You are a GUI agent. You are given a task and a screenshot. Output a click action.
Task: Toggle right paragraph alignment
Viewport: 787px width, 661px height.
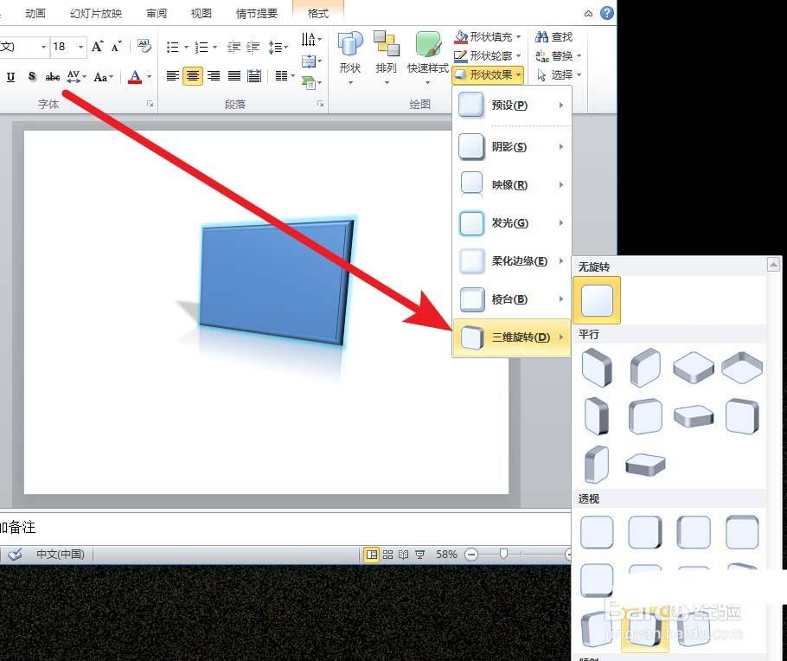click(214, 75)
